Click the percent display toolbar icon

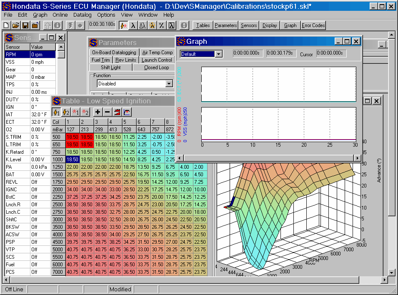pyautogui.click(x=162, y=25)
